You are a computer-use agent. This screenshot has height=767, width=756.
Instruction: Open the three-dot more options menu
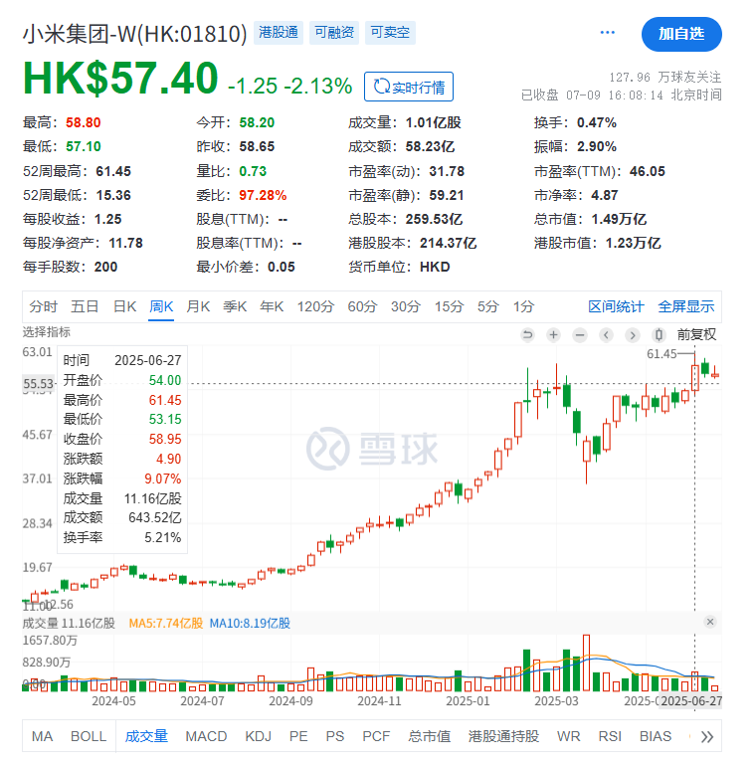tap(608, 32)
